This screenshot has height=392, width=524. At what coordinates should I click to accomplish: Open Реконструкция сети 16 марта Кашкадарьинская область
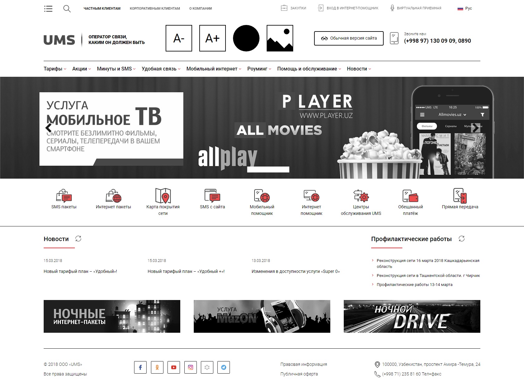coord(428,264)
